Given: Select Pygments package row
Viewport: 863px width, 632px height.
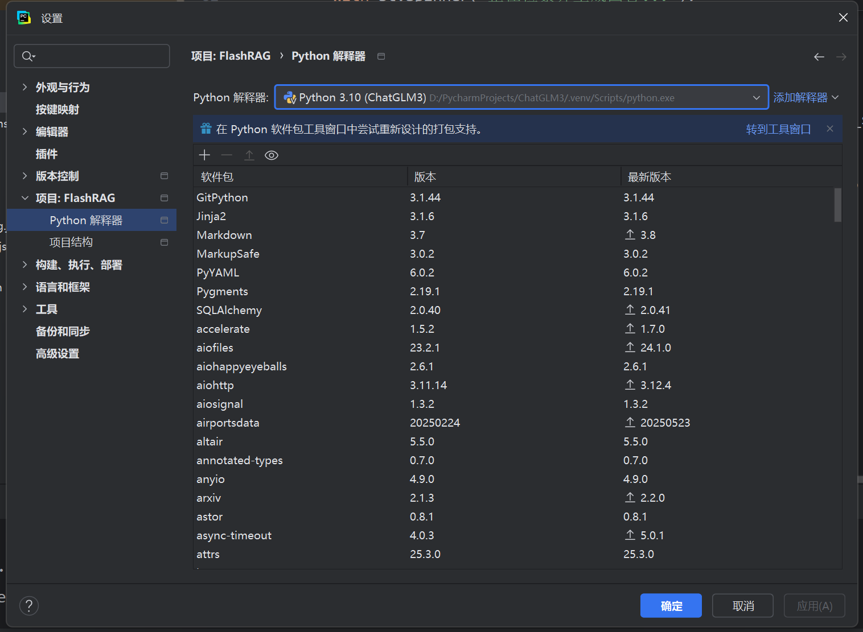Looking at the screenshot, I should click(514, 291).
